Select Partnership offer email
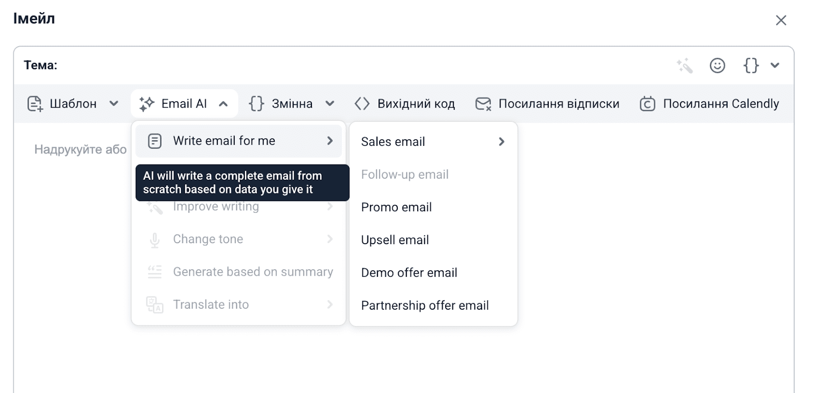 [x=425, y=305]
